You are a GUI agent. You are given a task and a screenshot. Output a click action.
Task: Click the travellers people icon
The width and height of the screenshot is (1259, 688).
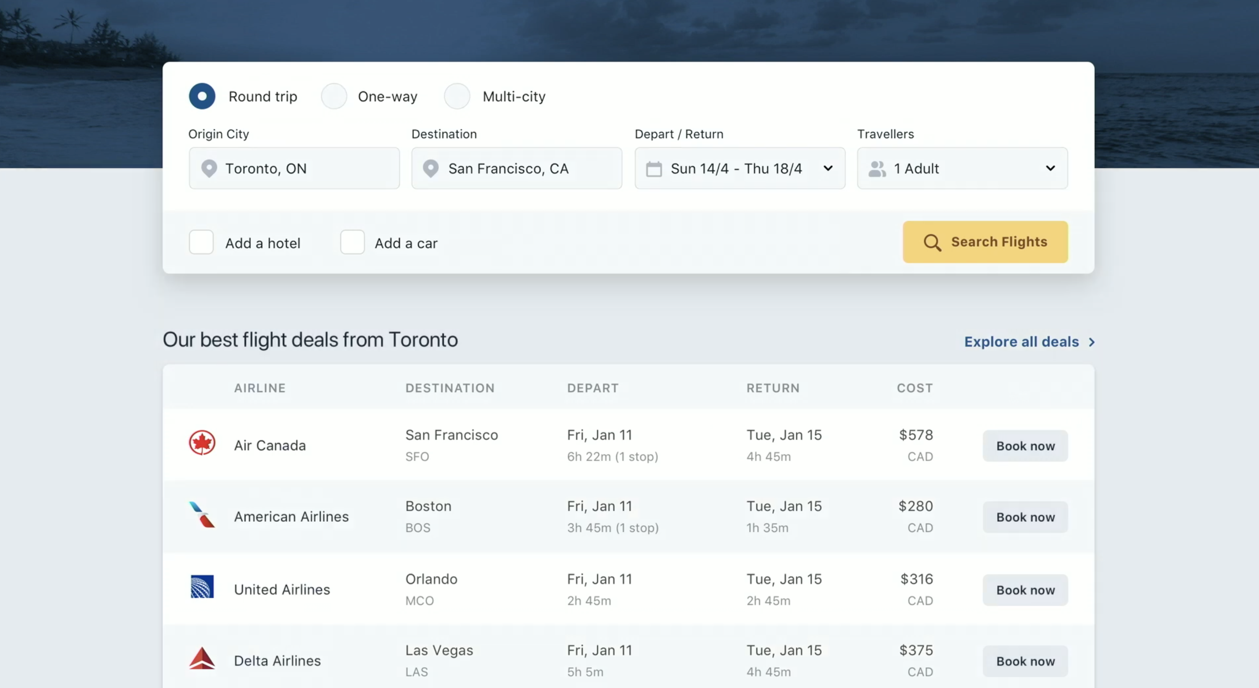pyautogui.click(x=877, y=169)
